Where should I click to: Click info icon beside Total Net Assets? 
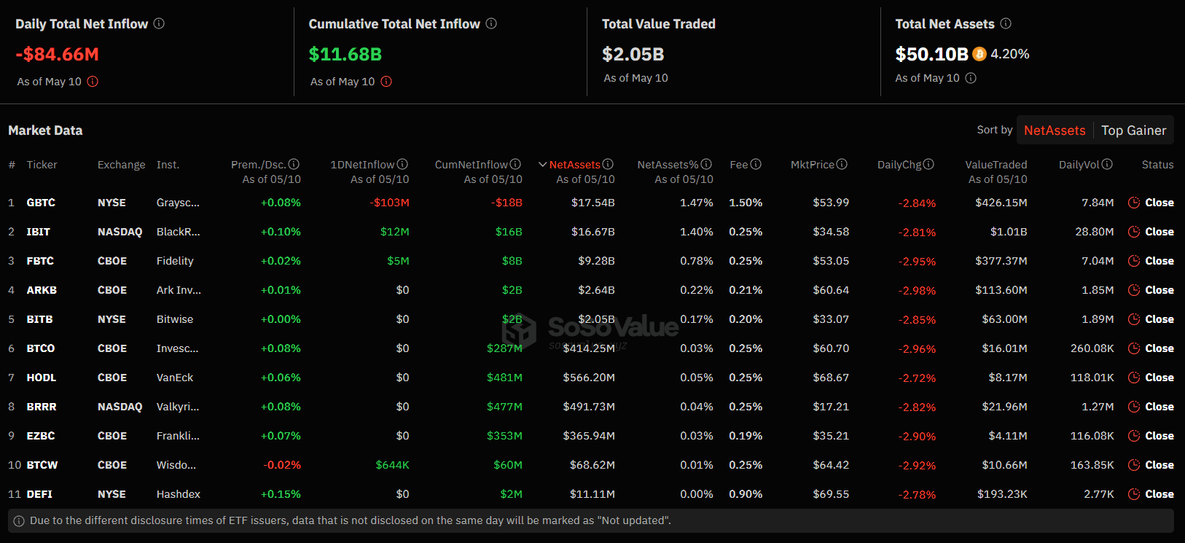tap(1006, 23)
